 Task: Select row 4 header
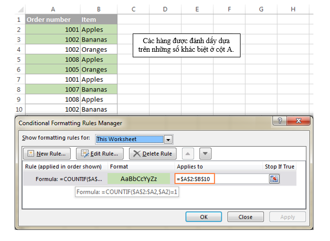click(19, 50)
